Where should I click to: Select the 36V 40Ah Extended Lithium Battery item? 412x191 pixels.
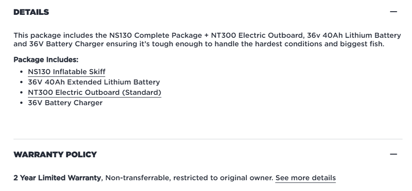tap(94, 82)
